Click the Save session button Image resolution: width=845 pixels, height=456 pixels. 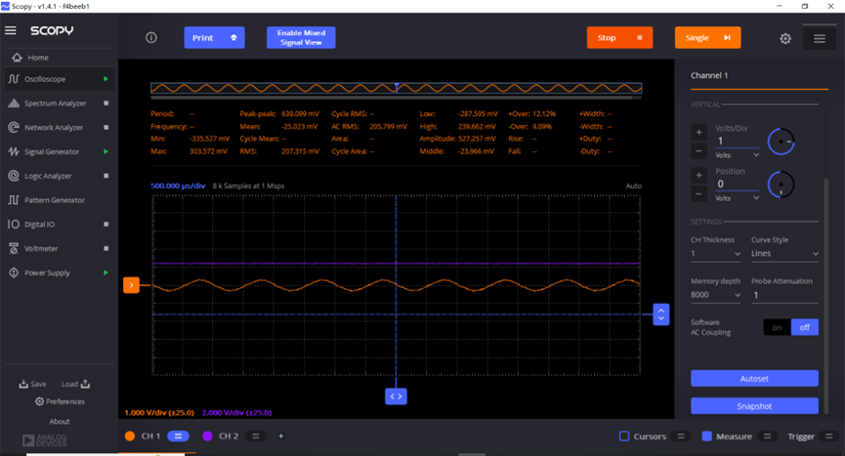point(32,384)
